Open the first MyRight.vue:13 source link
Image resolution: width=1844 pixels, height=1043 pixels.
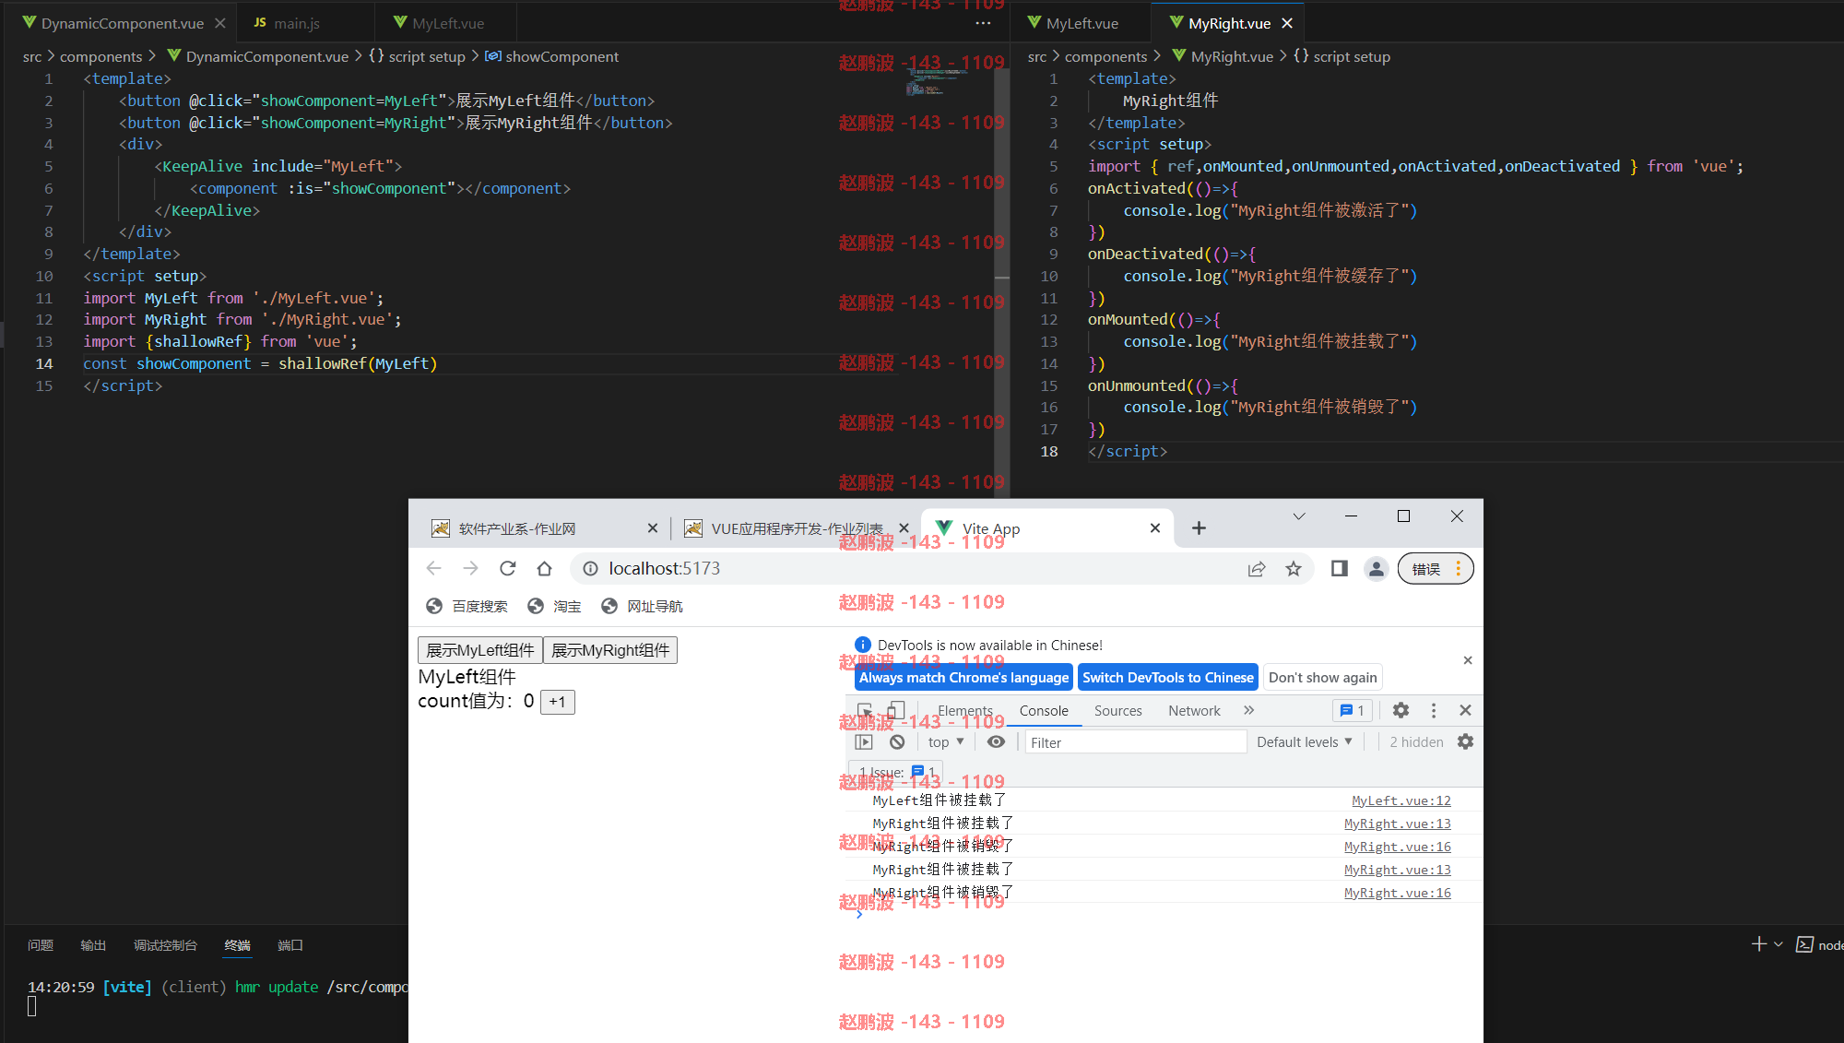point(1397,824)
